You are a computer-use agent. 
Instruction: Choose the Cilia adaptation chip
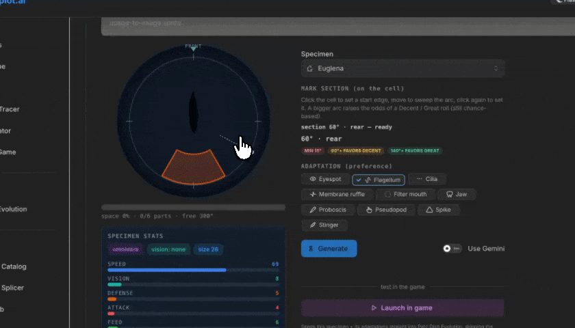(427, 179)
